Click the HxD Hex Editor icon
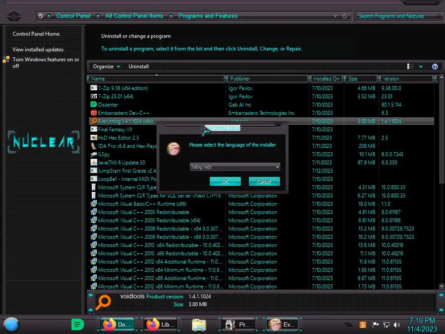445x334 pixels. point(94,137)
